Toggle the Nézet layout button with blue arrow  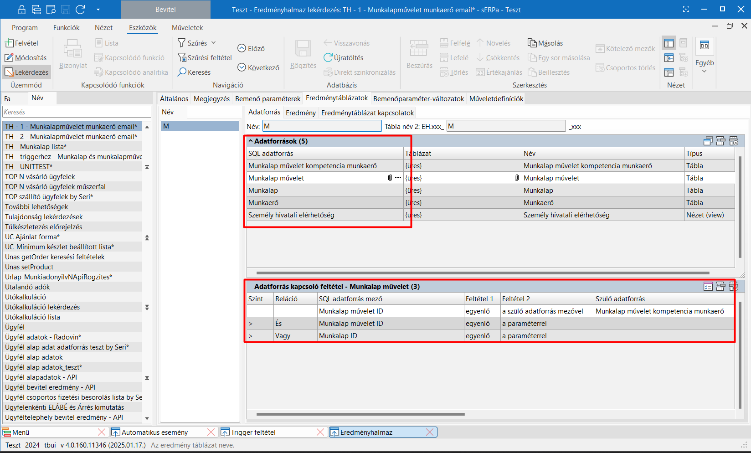pyautogui.click(x=669, y=58)
